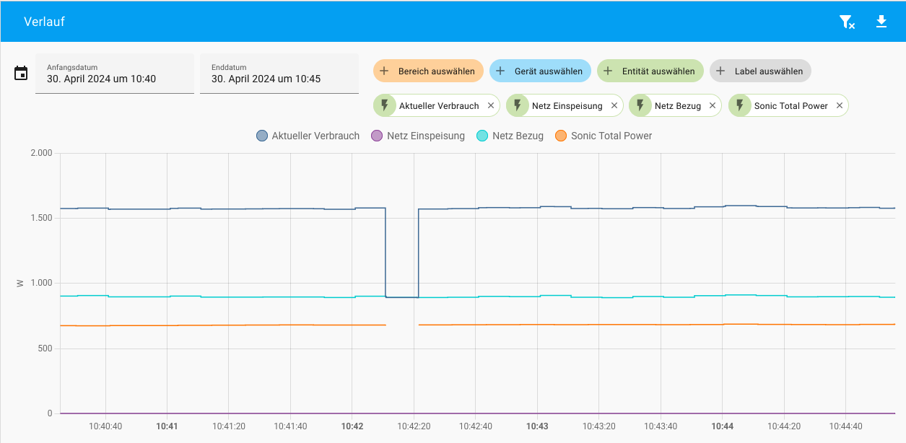Click the W unit axis label

click(x=20, y=284)
